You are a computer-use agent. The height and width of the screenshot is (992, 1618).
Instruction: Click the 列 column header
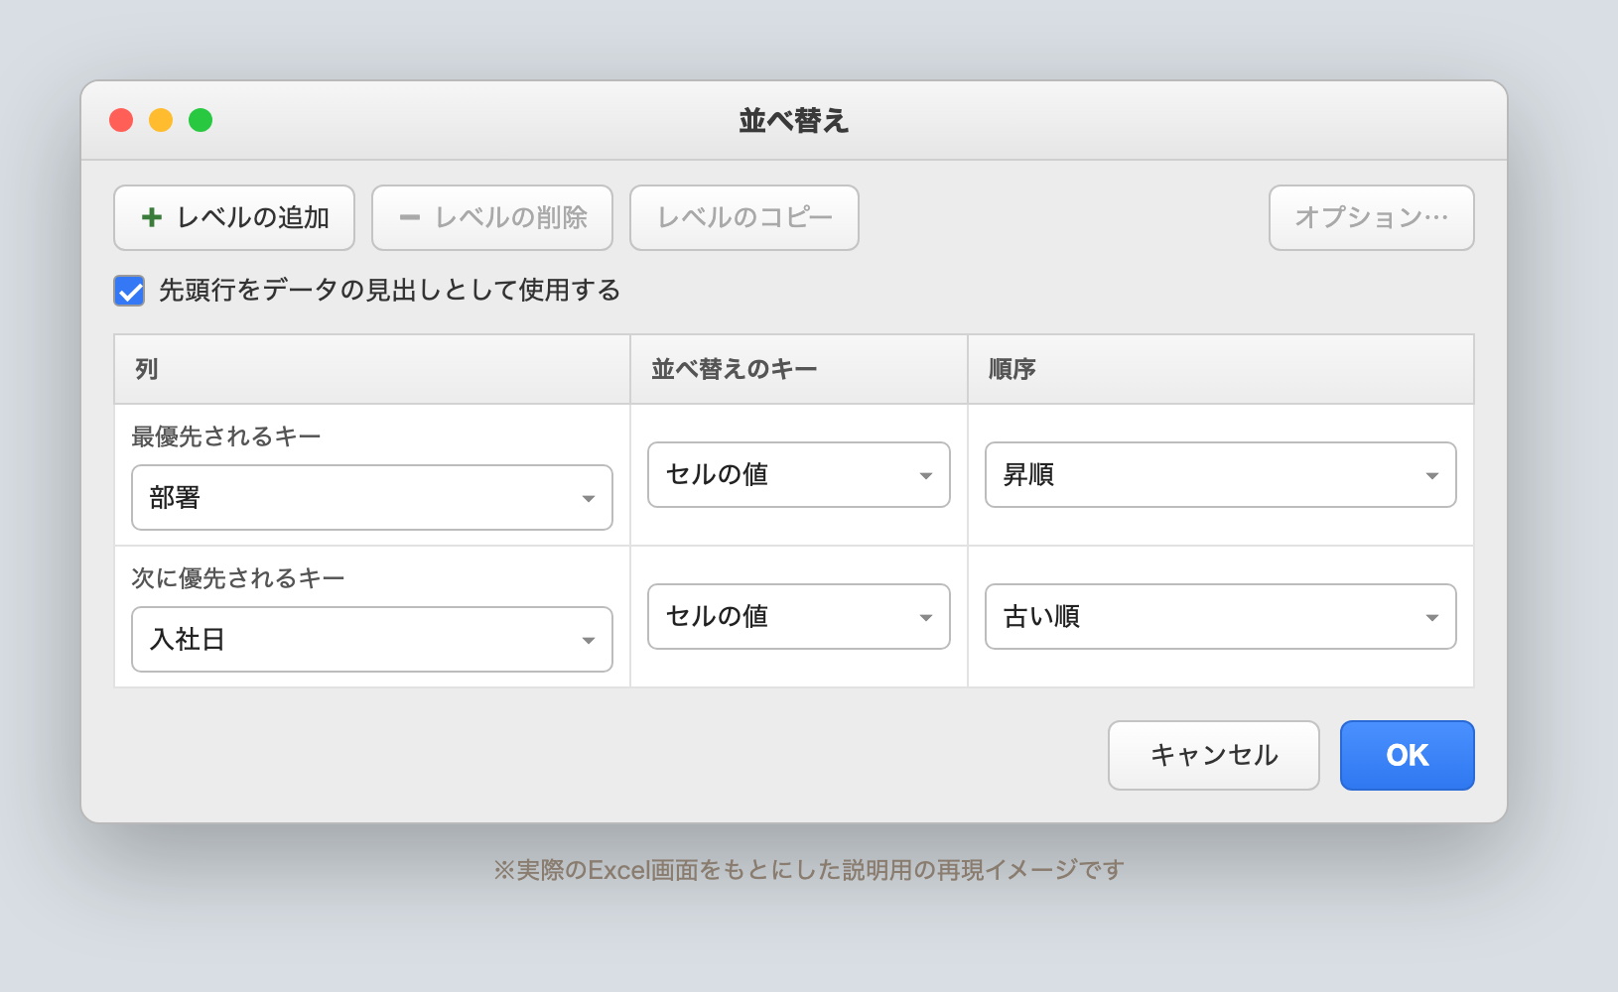coord(372,369)
